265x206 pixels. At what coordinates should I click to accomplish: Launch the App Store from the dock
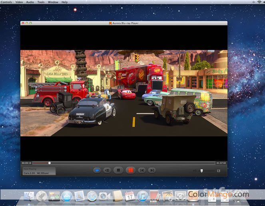pos(67,196)
